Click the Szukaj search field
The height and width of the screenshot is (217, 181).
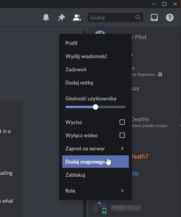[116, 17]
